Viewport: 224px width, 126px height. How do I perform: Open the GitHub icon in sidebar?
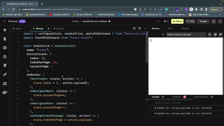pos(5,65)
